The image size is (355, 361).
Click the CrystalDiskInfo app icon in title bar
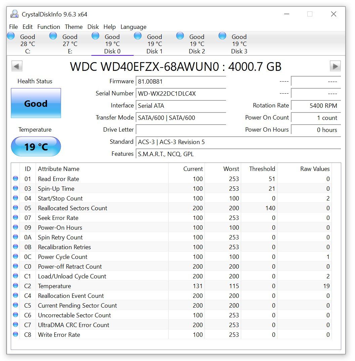(14, 14)
